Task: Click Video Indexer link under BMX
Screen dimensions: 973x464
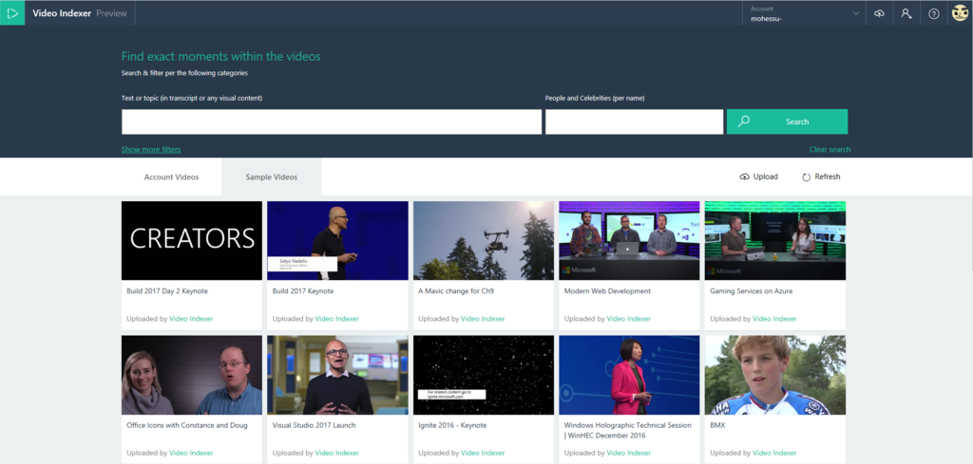Action: pos(774,454)
